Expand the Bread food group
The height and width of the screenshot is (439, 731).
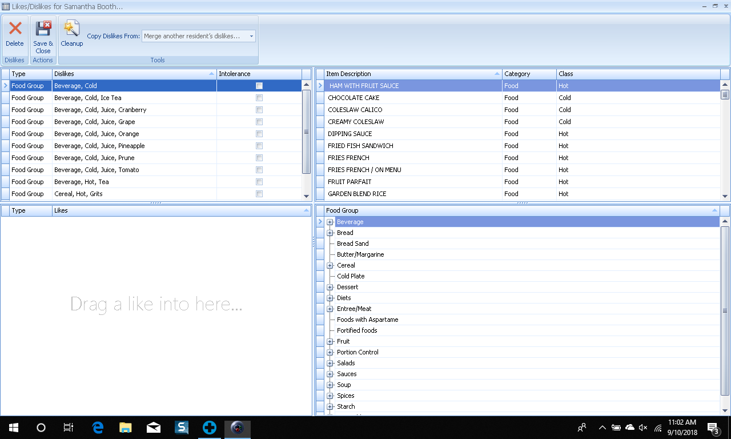pyautogui.click(x=330, y=233)
